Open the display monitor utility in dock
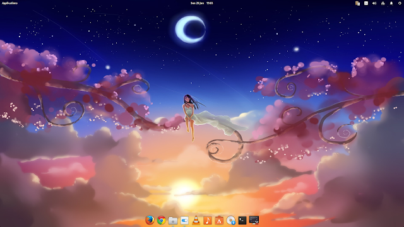This screenshot has width=404, height=227. pos(254,220)
